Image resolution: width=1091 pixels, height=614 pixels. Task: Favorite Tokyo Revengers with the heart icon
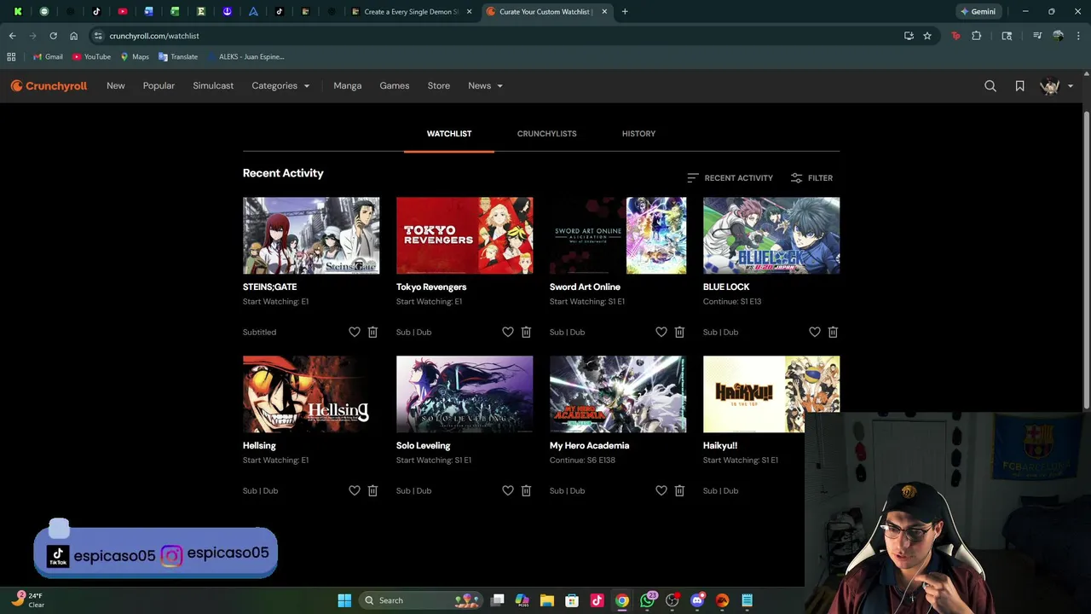(508, 332)
